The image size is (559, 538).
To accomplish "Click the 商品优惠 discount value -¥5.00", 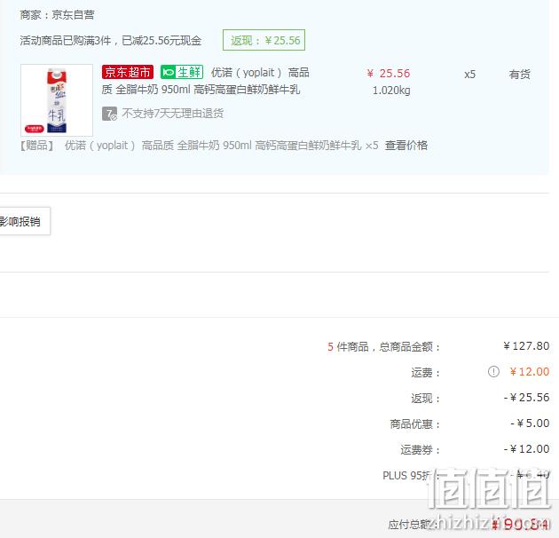I will [x=530, y=423].
